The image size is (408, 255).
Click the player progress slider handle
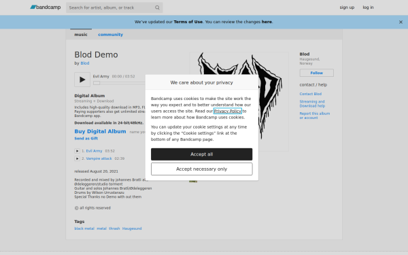pyautogui.click(x=97, y=83)
